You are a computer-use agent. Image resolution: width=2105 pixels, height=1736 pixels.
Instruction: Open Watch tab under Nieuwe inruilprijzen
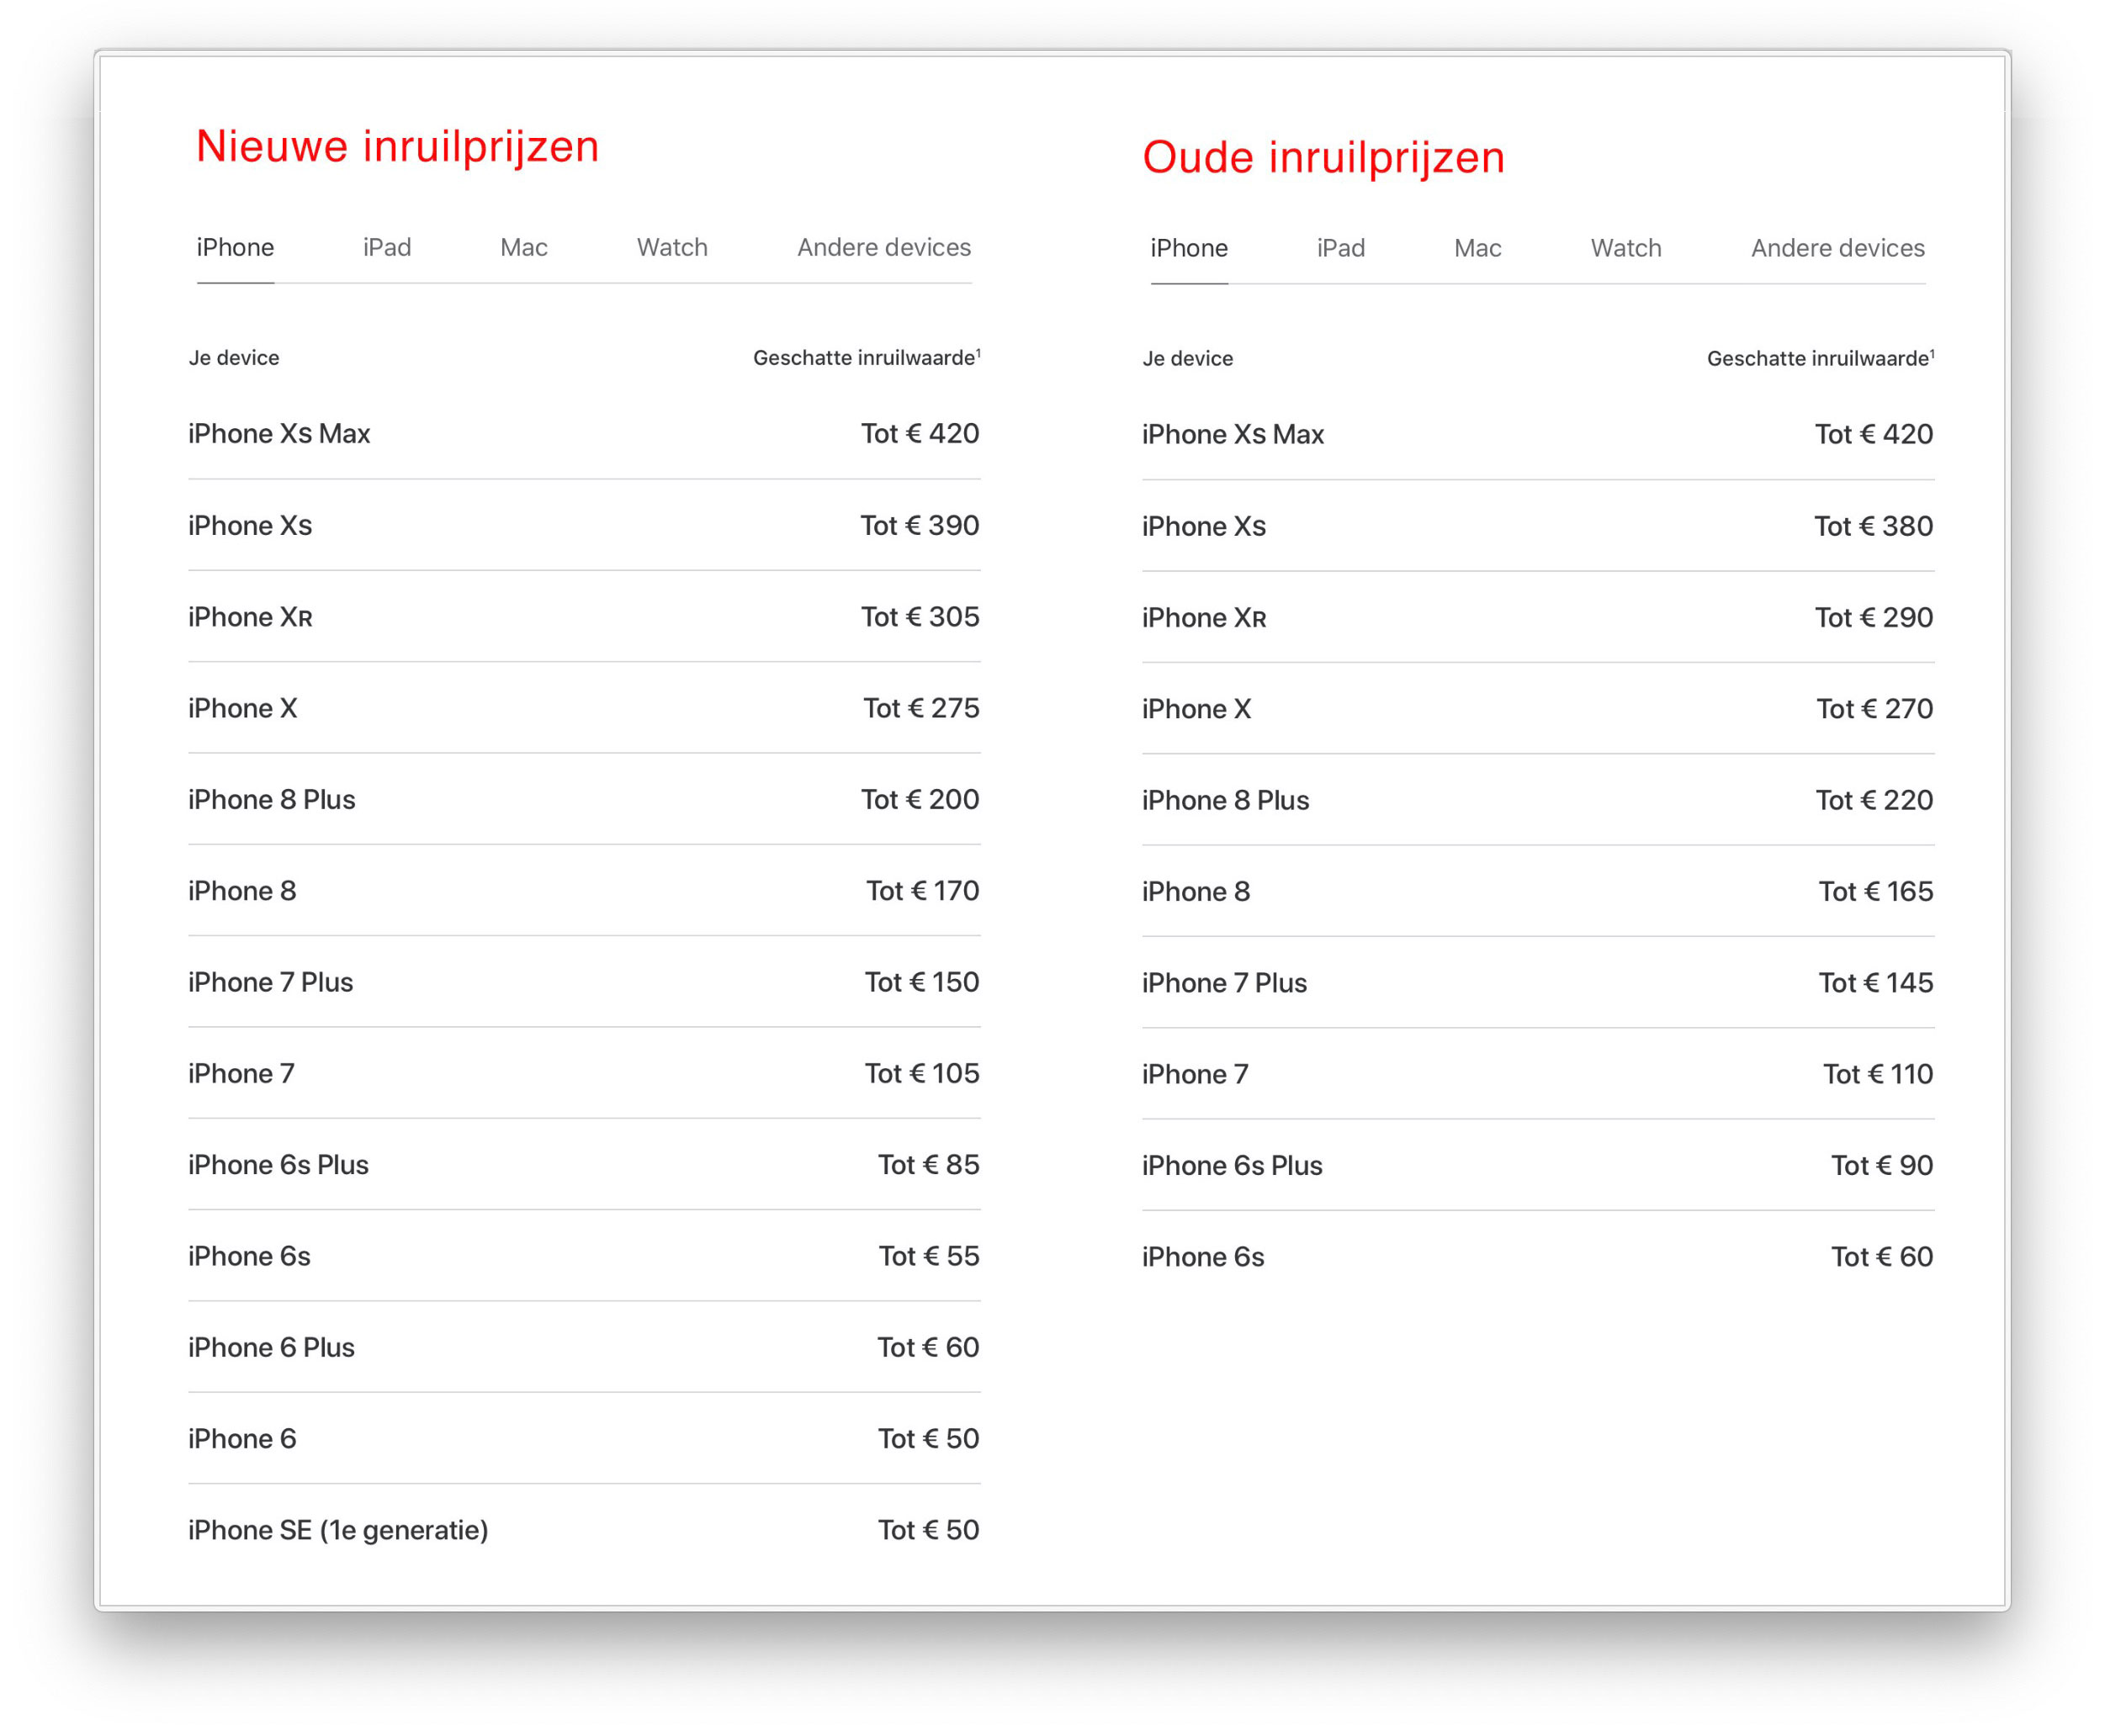click(x=672, y=247)
